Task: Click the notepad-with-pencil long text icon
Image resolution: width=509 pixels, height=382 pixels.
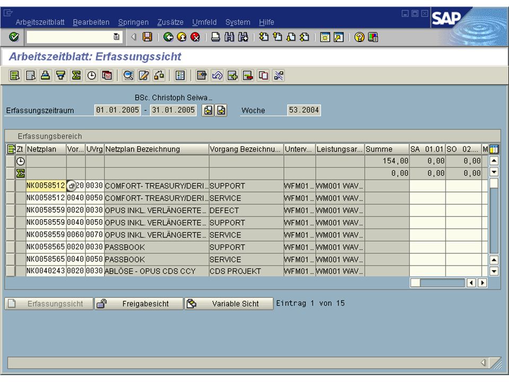Action: click(144, 76)
